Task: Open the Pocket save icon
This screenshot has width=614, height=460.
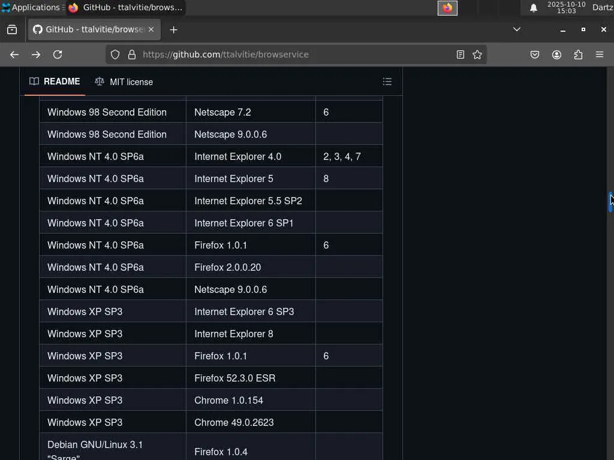Action: click(x=535, y=55)
